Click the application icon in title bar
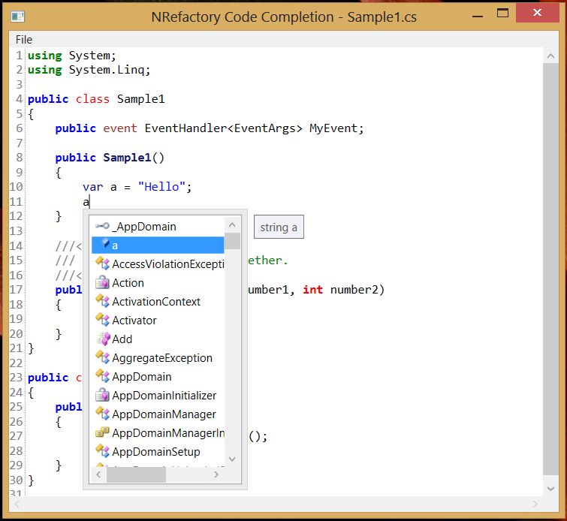Viewport: 567px width, 521px height. coord(17,17)
